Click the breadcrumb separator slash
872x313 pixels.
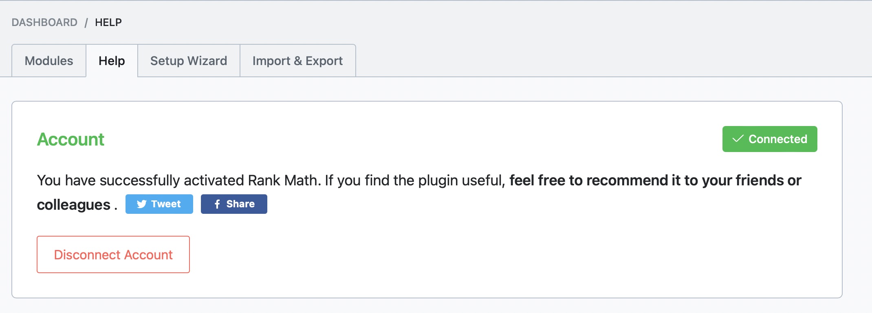(86, 22)
